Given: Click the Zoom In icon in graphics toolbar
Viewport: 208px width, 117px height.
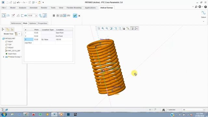Looking at the screenshot, I should pos(103,28).
